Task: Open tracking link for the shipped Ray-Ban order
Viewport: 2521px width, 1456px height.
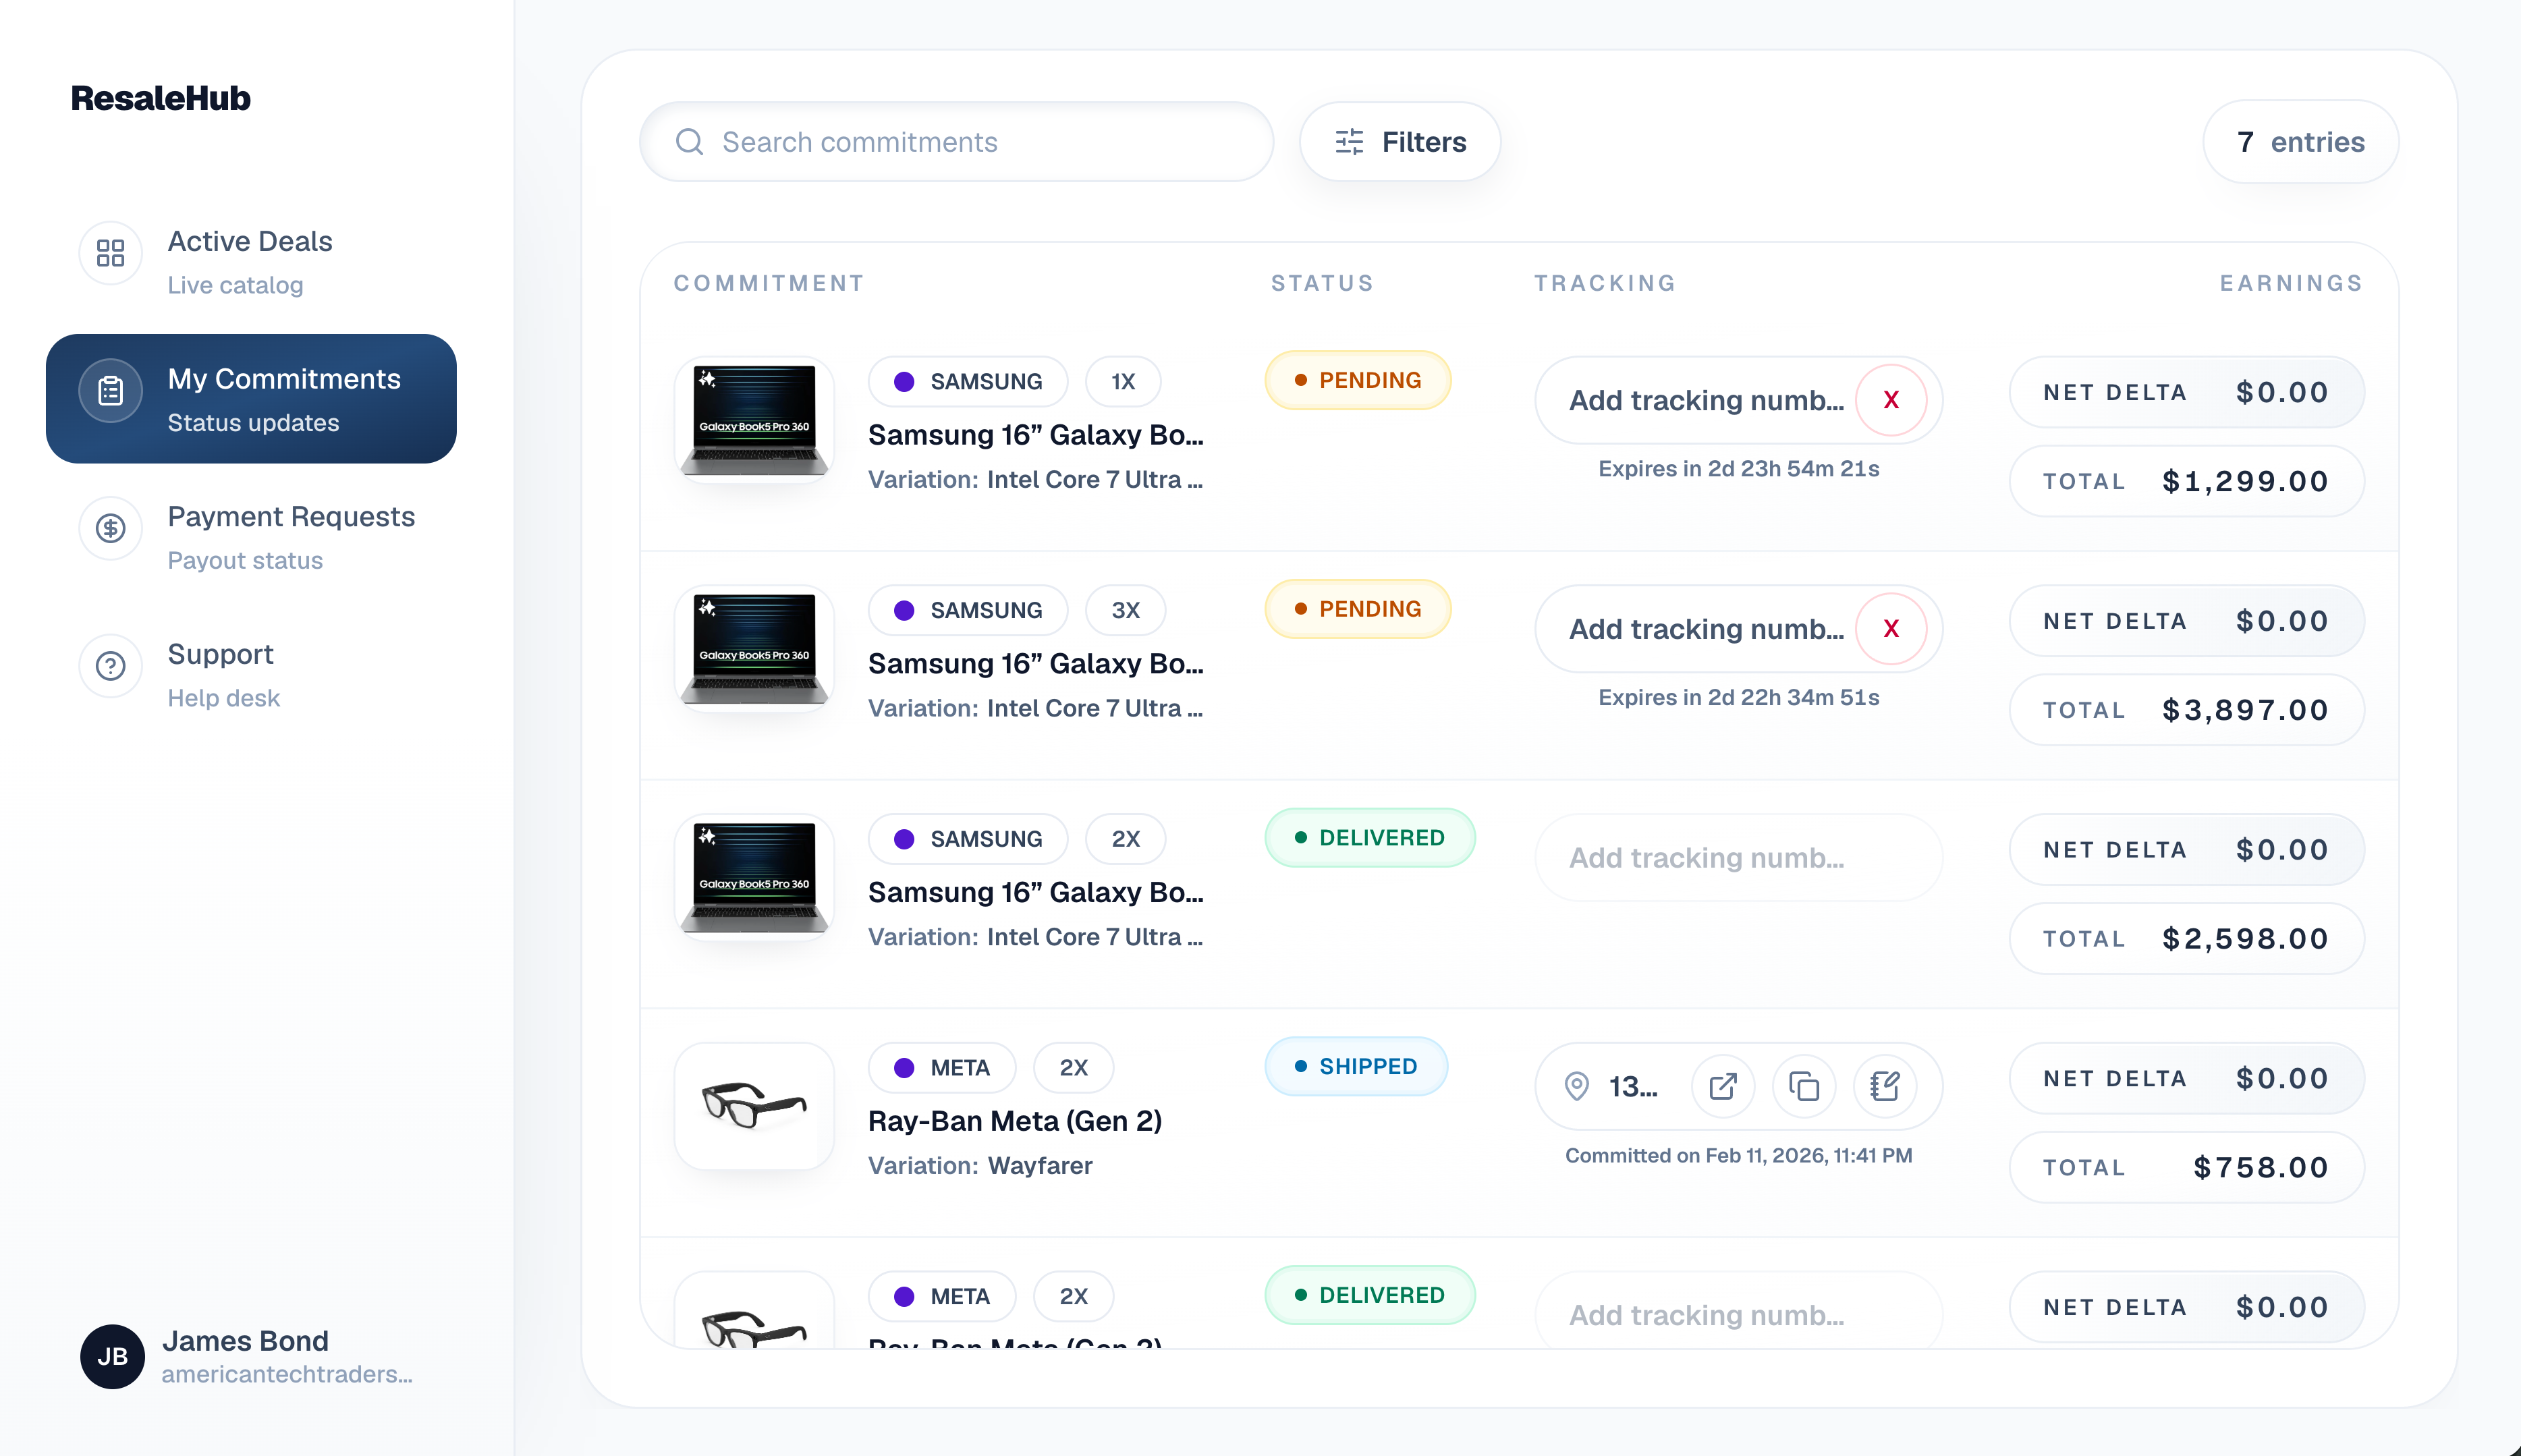Action: coord(1722,1086)
